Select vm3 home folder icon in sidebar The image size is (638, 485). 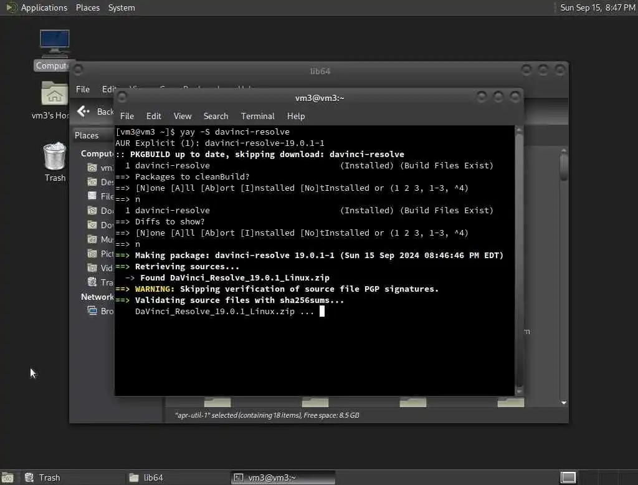click(92, 167)
